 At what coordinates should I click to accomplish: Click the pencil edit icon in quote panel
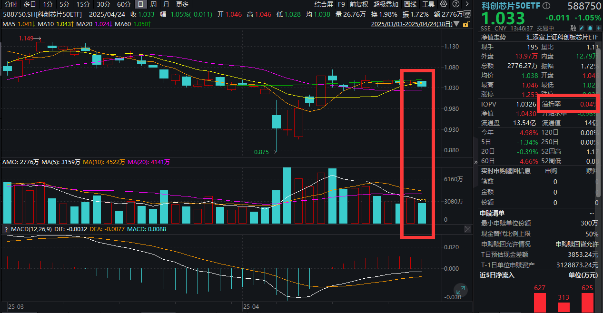click(x=582, y=28)
